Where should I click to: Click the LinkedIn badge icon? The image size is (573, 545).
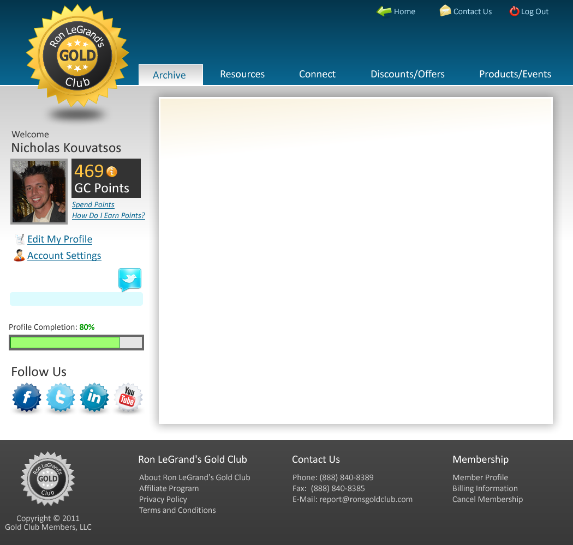(x=94, y=398)
